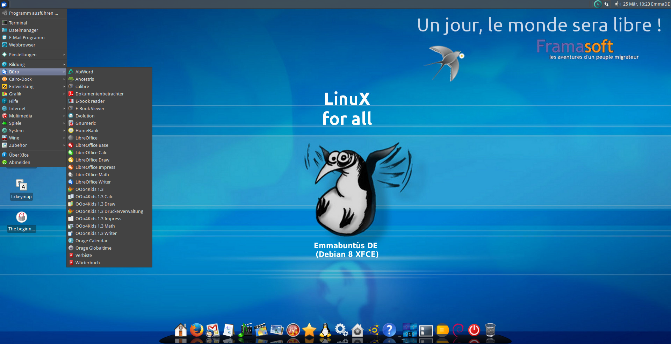Click the grey house with dial dock icon
This screenshot has height=344, width=671.
tap(357, 330)
